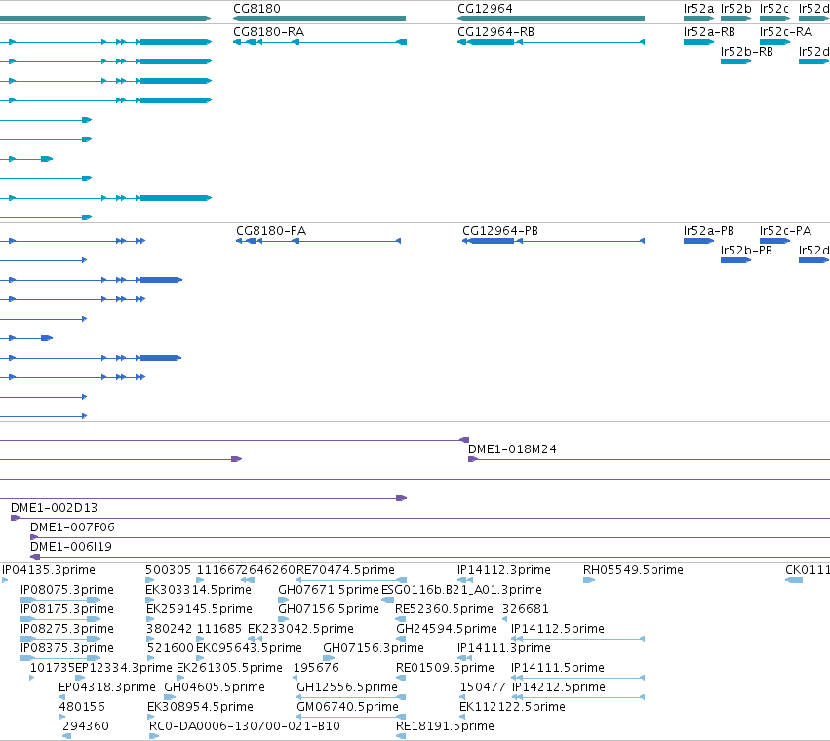
Task: Open the EK233042.5prime EST
Action: click(300, 629)
